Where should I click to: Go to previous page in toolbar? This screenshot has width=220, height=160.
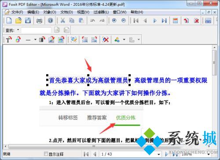coord(145,21)
